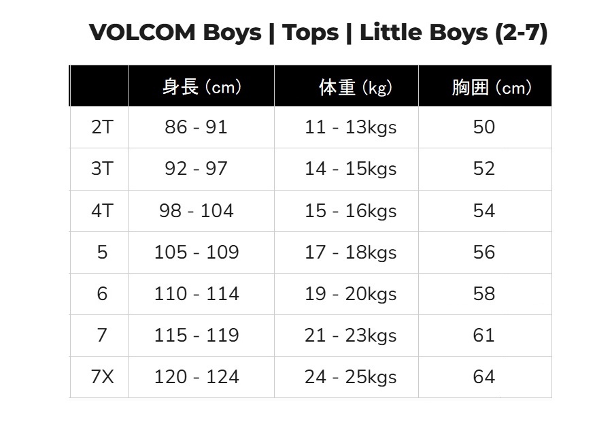Viewport: 612px width, 441px height.
Task: Click the 3T size row label
Action: (102, 169)
